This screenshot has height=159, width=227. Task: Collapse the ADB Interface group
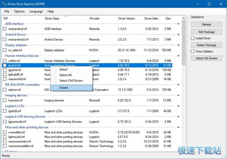[178, 24]
